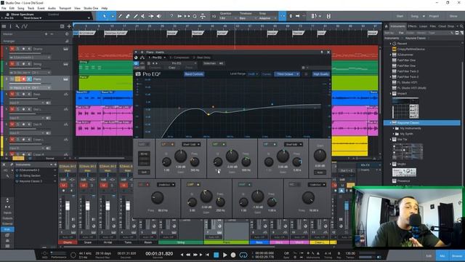This screenshot has width=465, height=262.
Task: Click the add track plus icon
Action: point(69,26)
